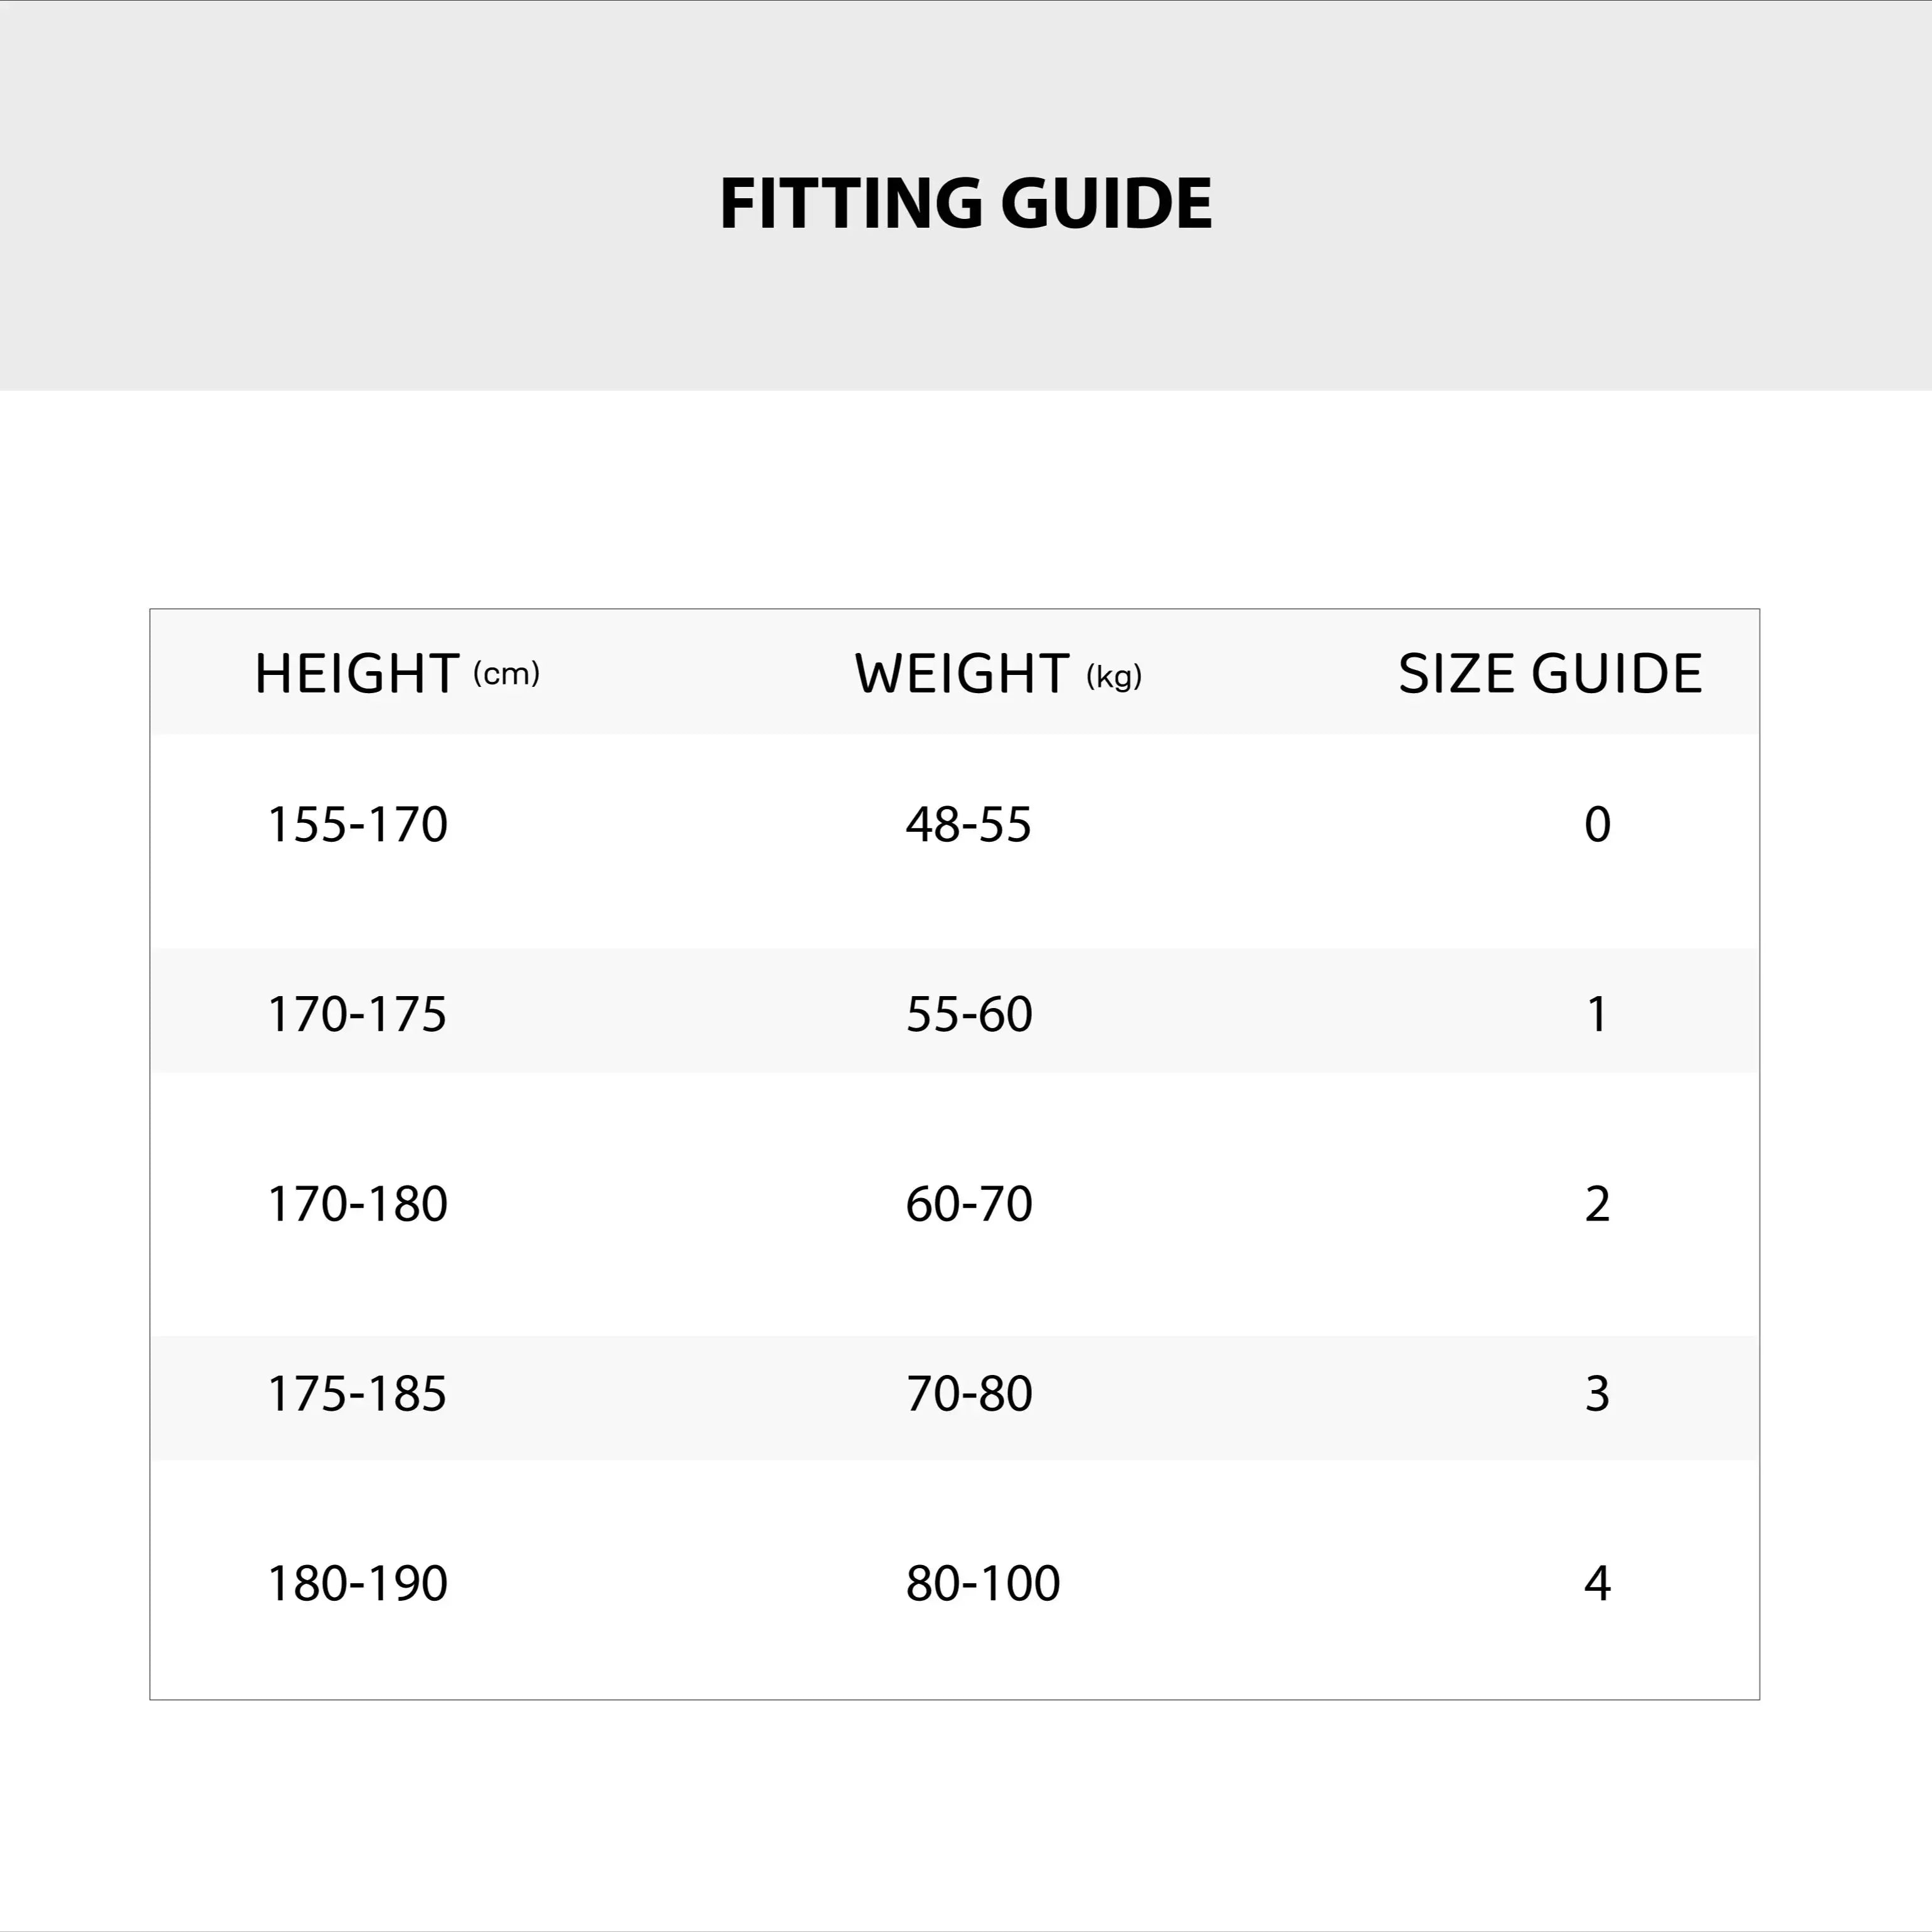This screenshot has height=1932, width=1932.
Task: Click the 48-55 weight cell
Action: pyautogui.click(x=968, y=824)
